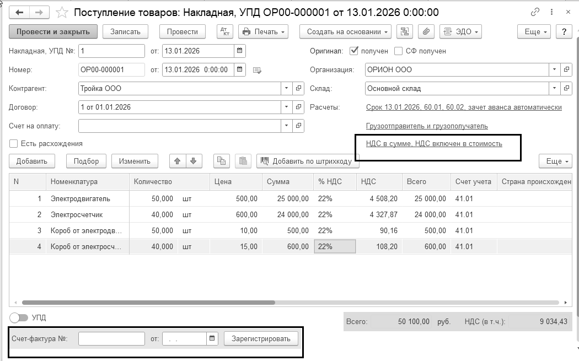Viewport: 579px width, 361px height.
Task: Open document structure of subordination icon
Action: coord(404,32)
